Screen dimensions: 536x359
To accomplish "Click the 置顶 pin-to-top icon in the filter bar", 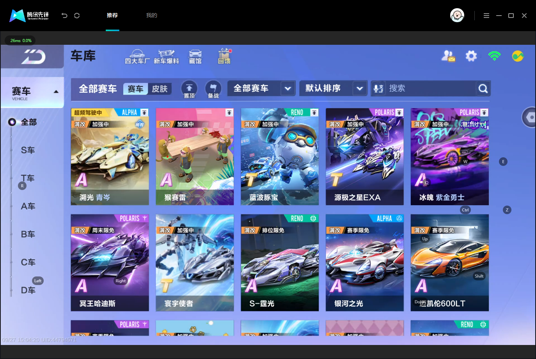I will [x=189, y=89].
